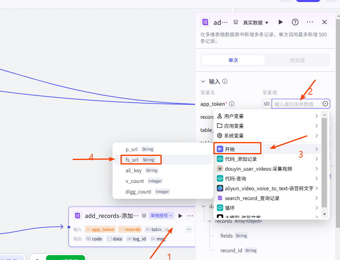Collapse the 输入 section

pos(203,81)
